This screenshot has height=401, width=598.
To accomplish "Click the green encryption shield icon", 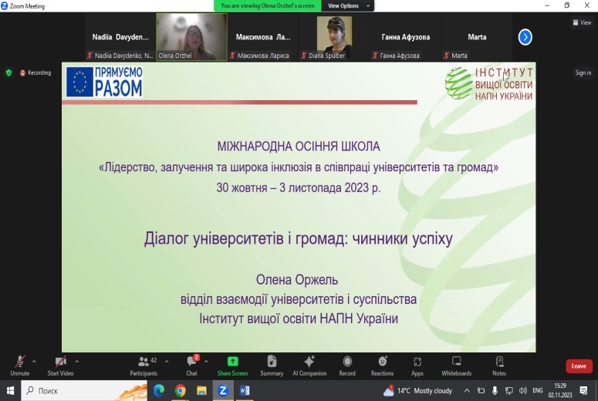I will tap(8, 72).
